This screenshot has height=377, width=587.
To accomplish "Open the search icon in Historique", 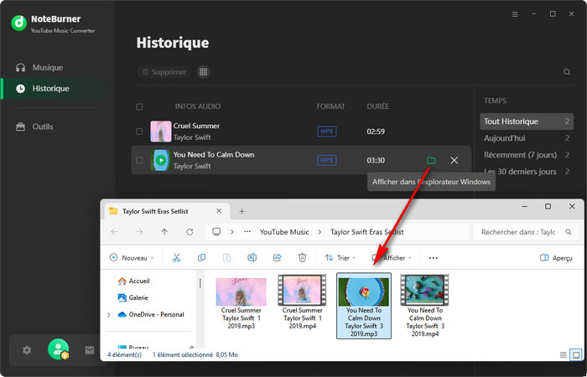I will [567, 72].
